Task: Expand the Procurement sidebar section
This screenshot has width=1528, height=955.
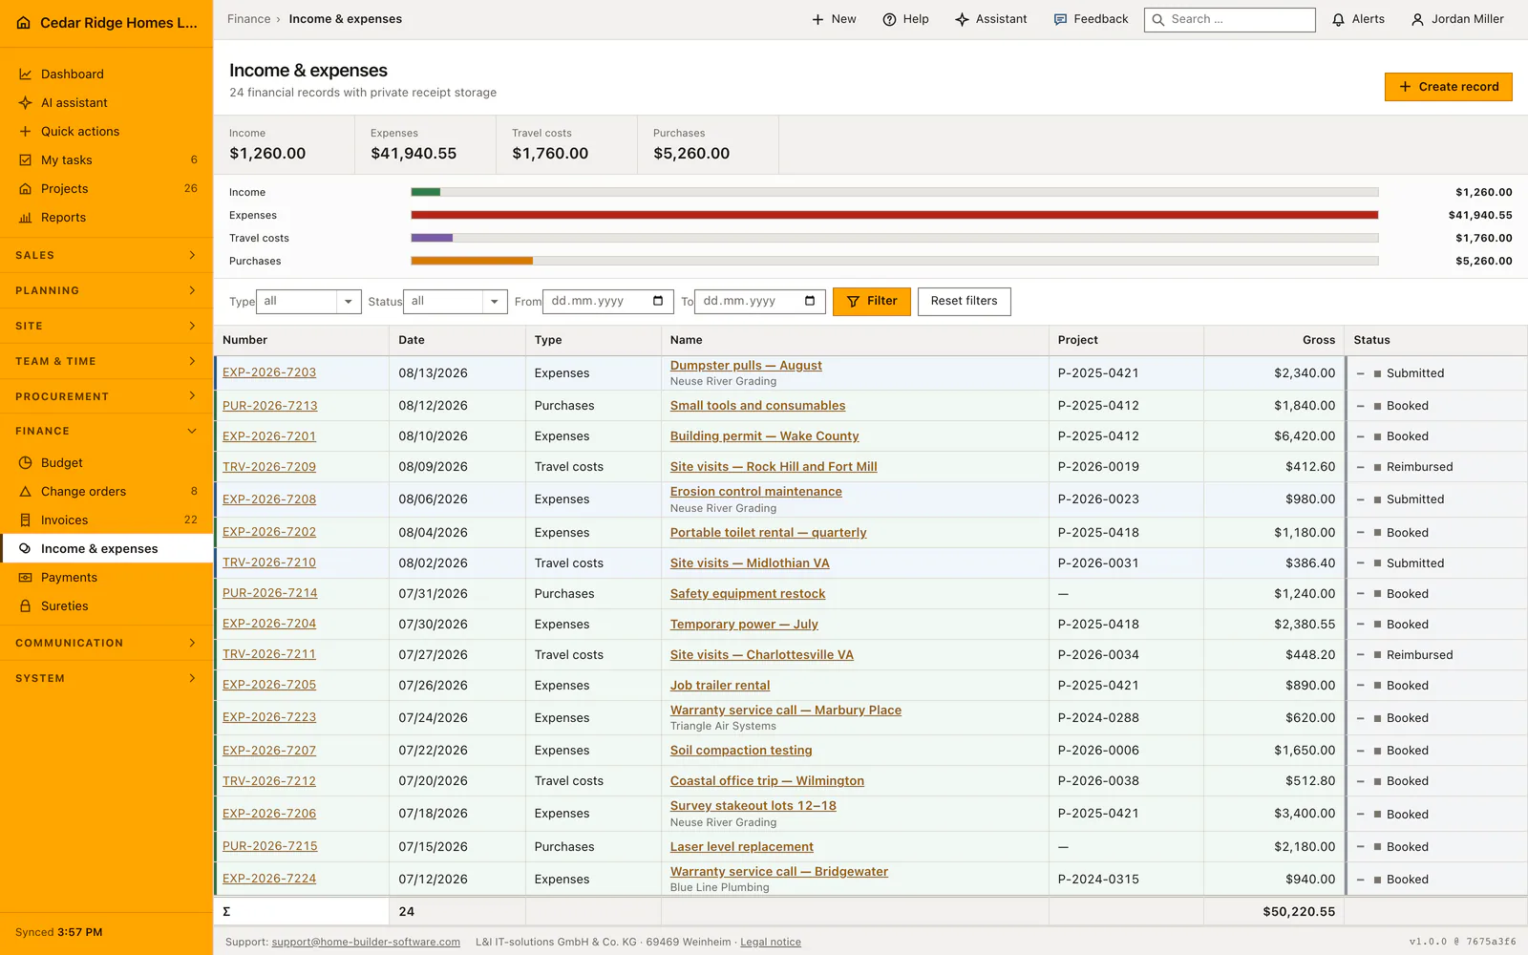Action: pos(106,396)
